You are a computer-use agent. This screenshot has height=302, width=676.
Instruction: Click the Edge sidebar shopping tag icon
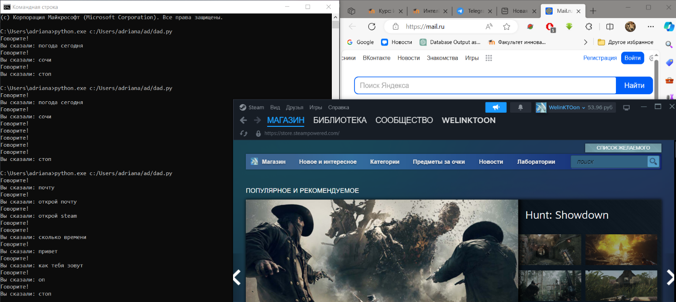coord(669,62)
